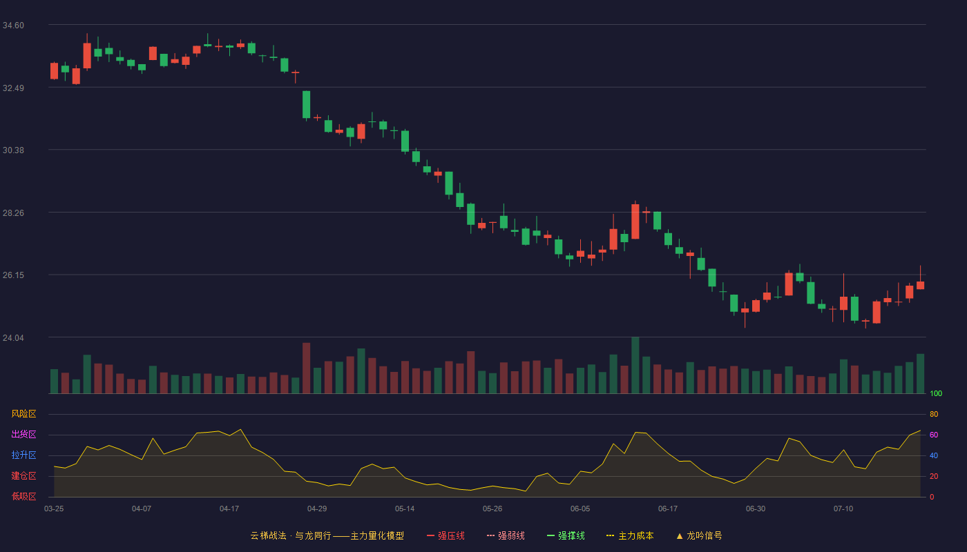Select the 建仓区 zone label
The width and height of the screenshot is (967, 552).
(x=23, y=476)
